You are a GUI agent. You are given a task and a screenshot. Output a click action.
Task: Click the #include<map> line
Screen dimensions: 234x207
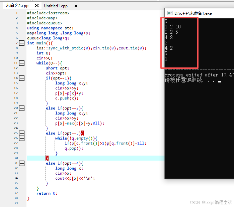(x=42, y=18)
